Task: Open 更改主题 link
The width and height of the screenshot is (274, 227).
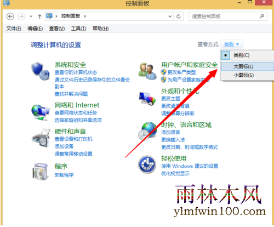Action: (170, 99)
